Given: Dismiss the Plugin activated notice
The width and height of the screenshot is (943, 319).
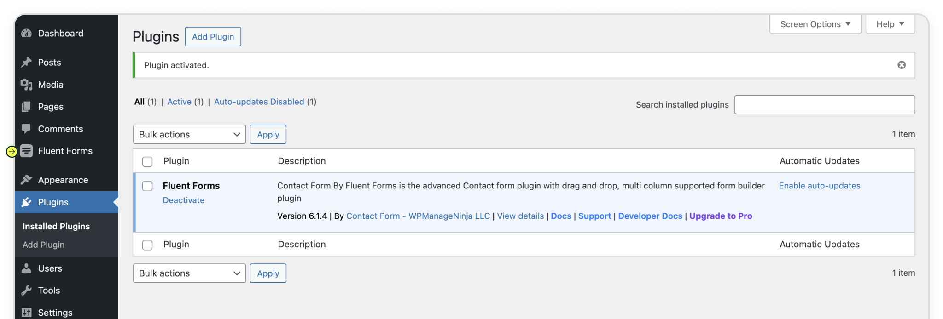Looking at the screenshot, I should (x=902, y=65).
